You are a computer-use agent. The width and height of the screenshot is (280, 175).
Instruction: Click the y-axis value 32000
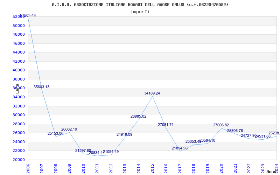[x=19, y=106]
